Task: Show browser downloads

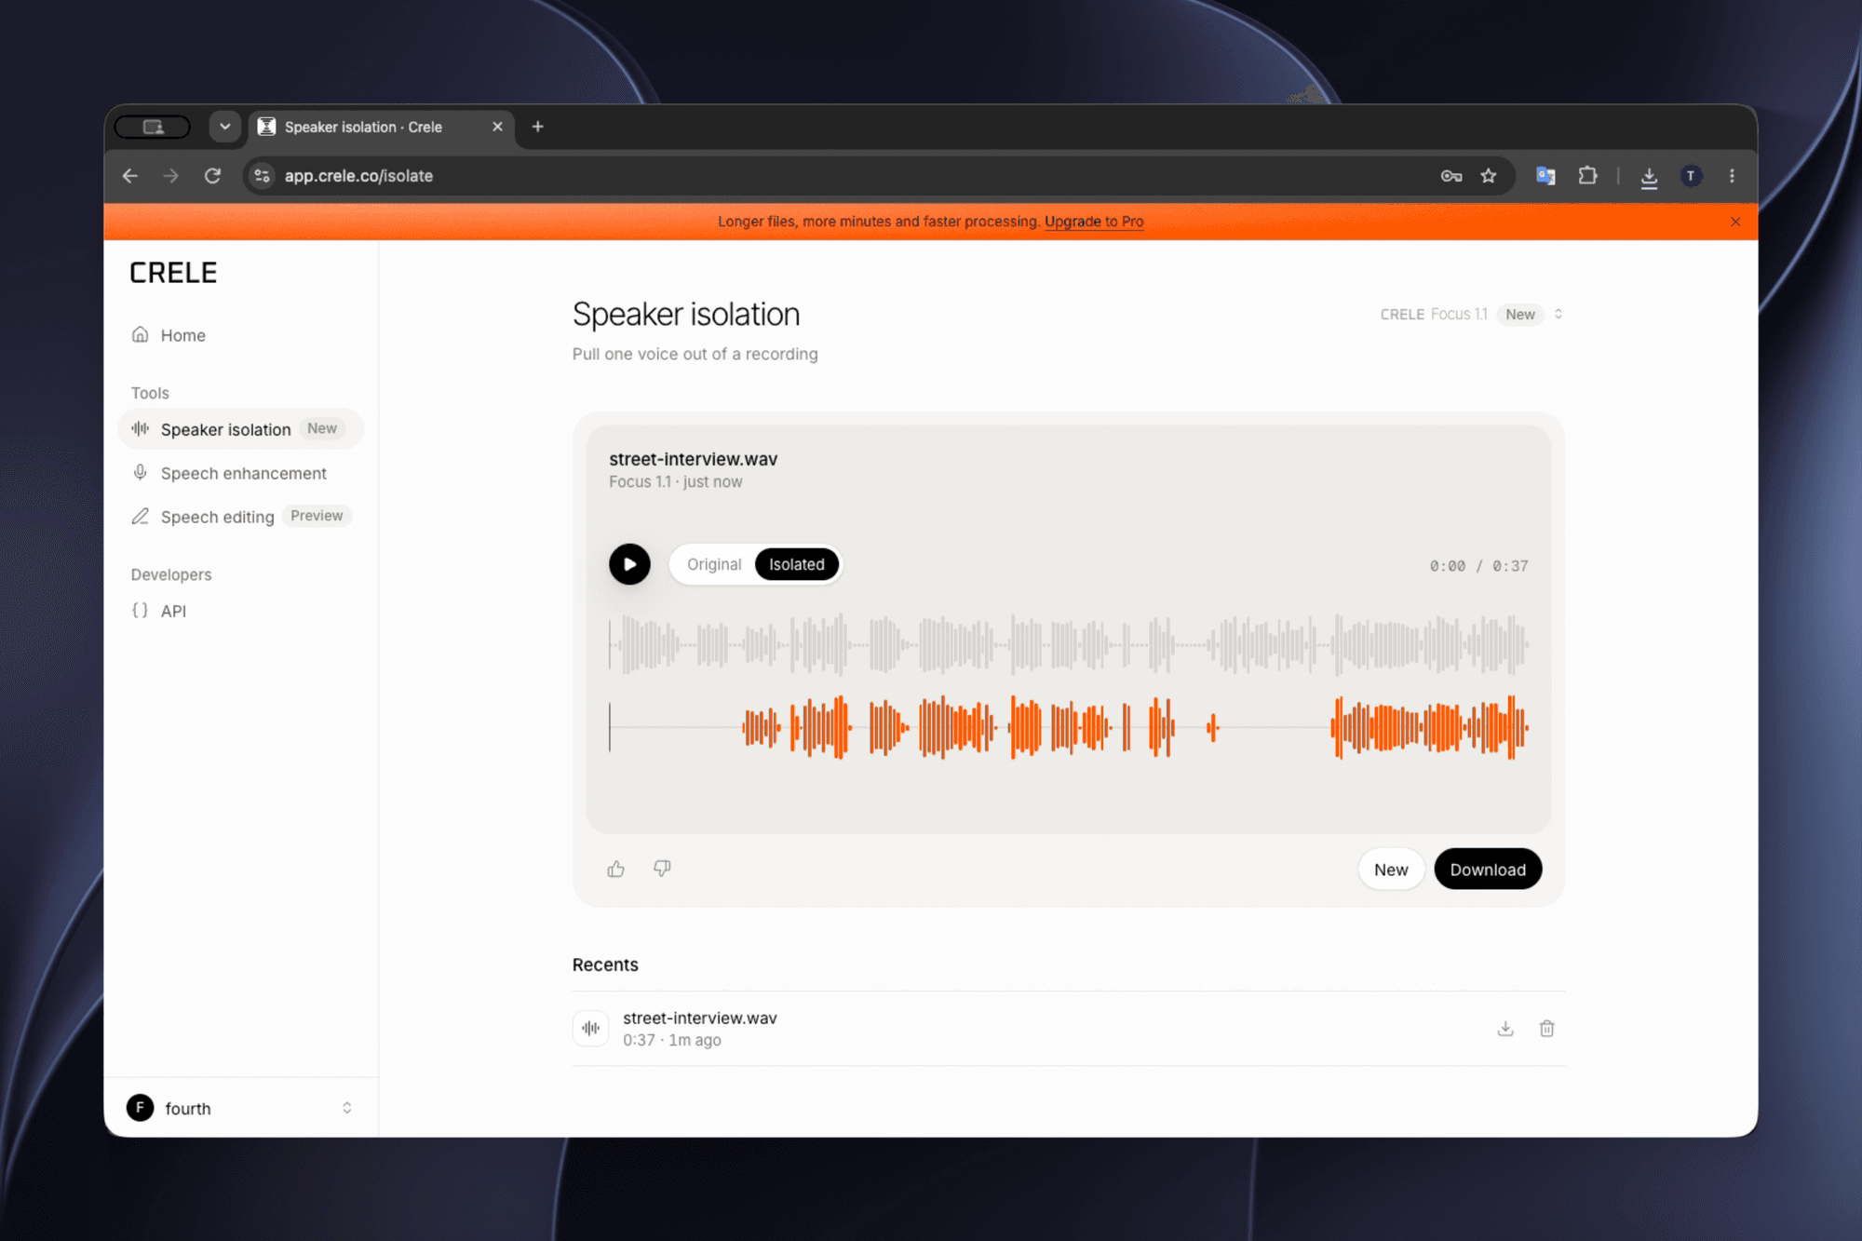Action: click(x=1649, y=176)
